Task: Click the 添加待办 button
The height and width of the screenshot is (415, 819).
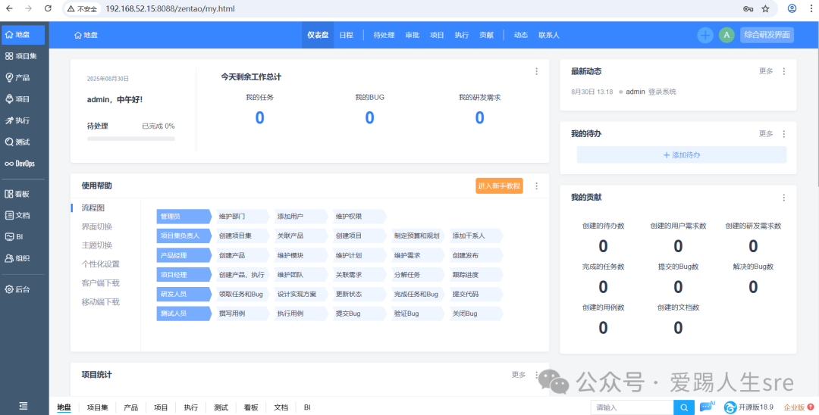Action: coord(682,154)
